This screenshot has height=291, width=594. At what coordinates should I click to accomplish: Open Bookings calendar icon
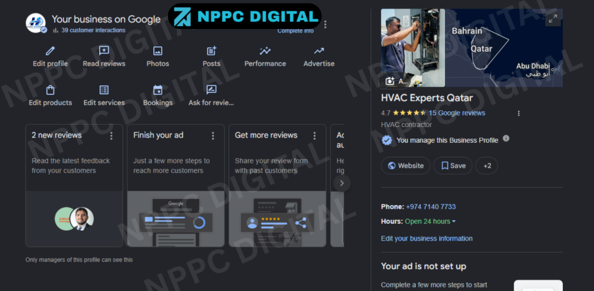point(158,90)
